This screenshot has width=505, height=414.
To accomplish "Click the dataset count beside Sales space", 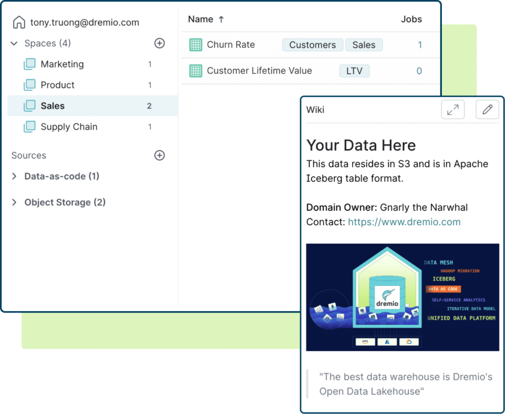I will (149, 106).
